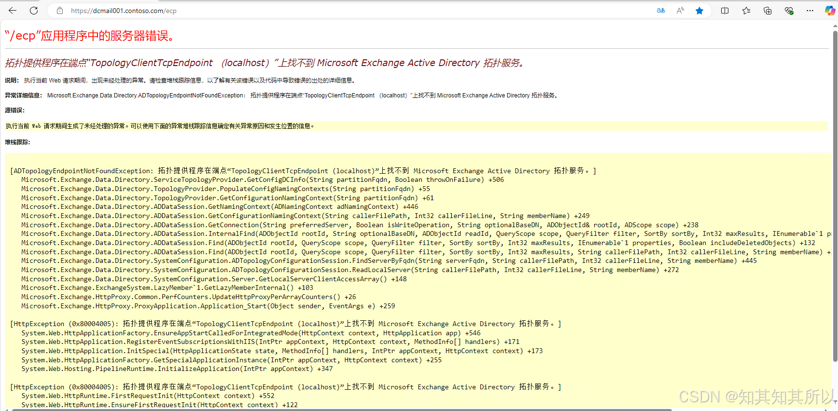Reload the ecp page
This screenshot has width=838, height=411.
point(34,11)
